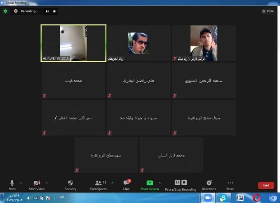This screenshot has height=203, width=280.
Task: Select the HUAWEI Y9 2019 video thumbnail
Action: (x=73, y=43)
